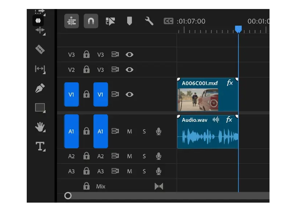This screenshot has width=306, height=217.
Task: Toggle A1 source patching button
Action: [x=72, y=131]
